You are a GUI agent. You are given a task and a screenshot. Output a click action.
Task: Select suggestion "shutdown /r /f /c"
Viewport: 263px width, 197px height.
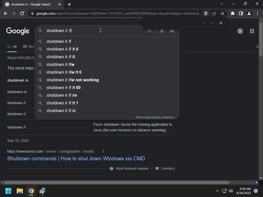(107, 111)
